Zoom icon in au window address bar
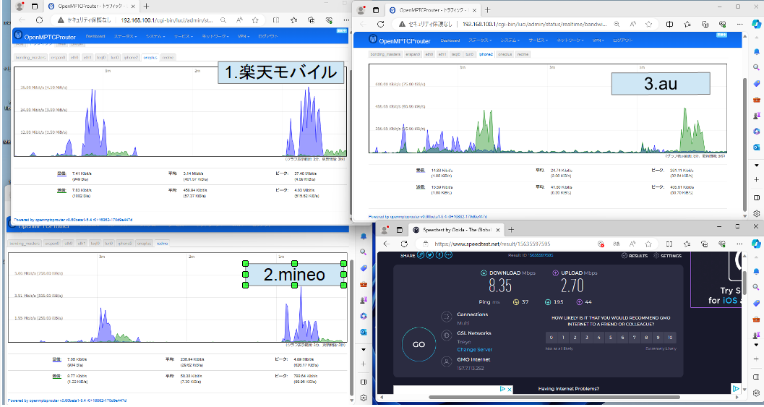Screen dimensions: 764x407 pyautogui.click(x=617, y=24)
